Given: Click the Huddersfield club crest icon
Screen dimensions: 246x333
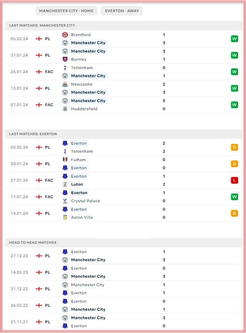Looking at the screenshot, I should tap(65, 109).
